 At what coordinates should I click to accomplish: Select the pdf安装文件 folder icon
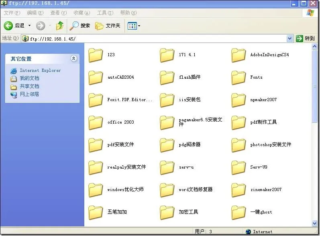tap(95, 145)
